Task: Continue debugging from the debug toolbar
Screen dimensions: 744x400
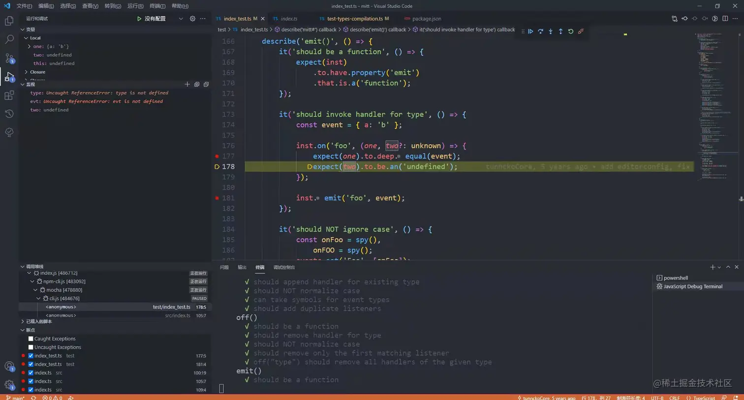Action: (530, 31)
